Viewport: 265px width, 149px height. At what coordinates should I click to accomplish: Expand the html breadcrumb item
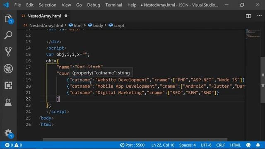click(x=76, y=26)
